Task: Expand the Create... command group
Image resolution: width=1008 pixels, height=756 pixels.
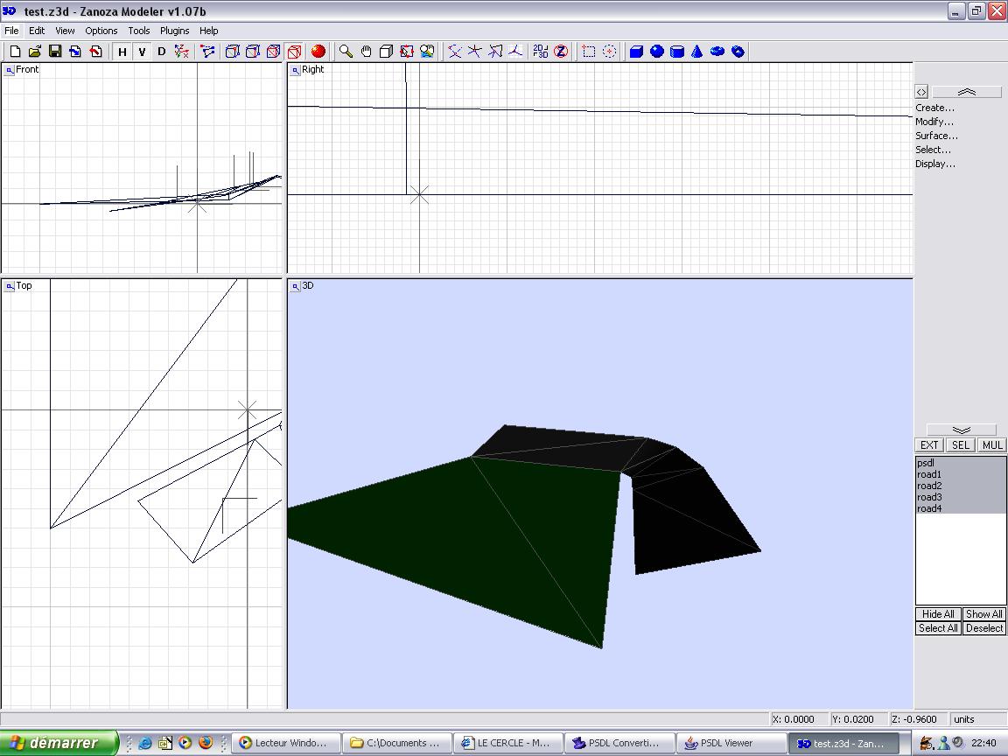Action: (x=934, y=108)
